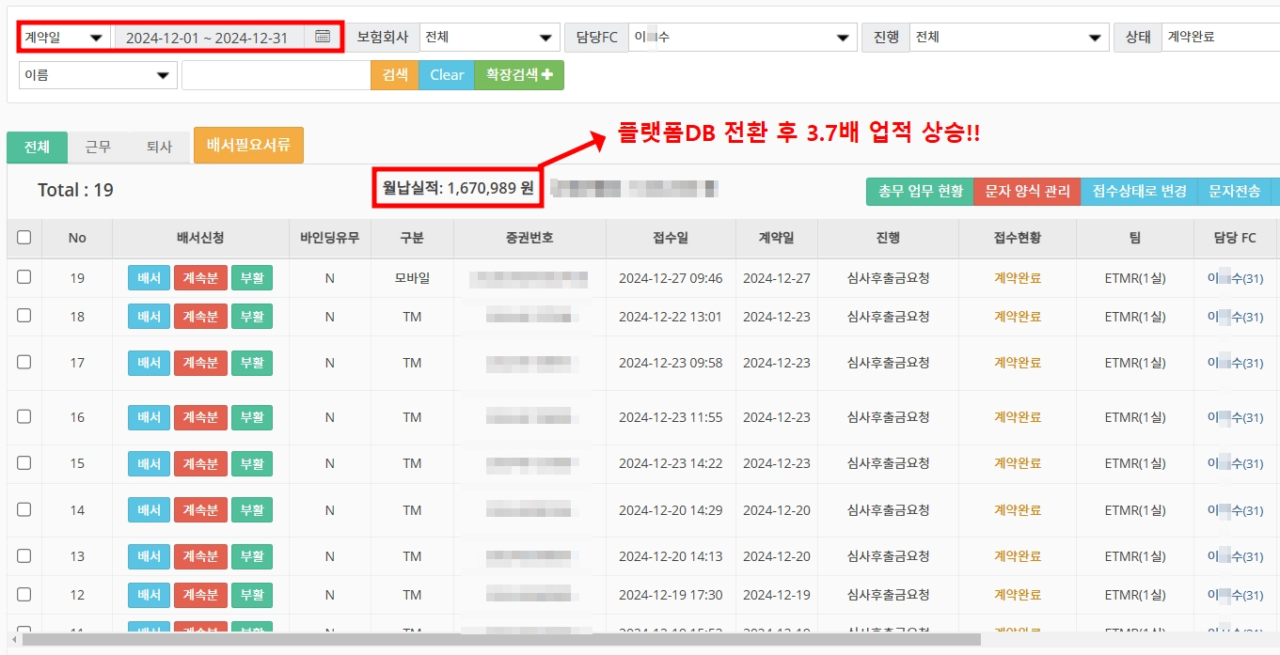Expand the 진행 status dropdown
This screenshot has height=655, width=1280.
pos(1008,37)
